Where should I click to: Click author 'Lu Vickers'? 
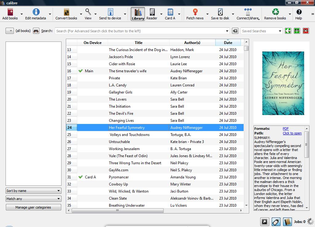(178, 205)
